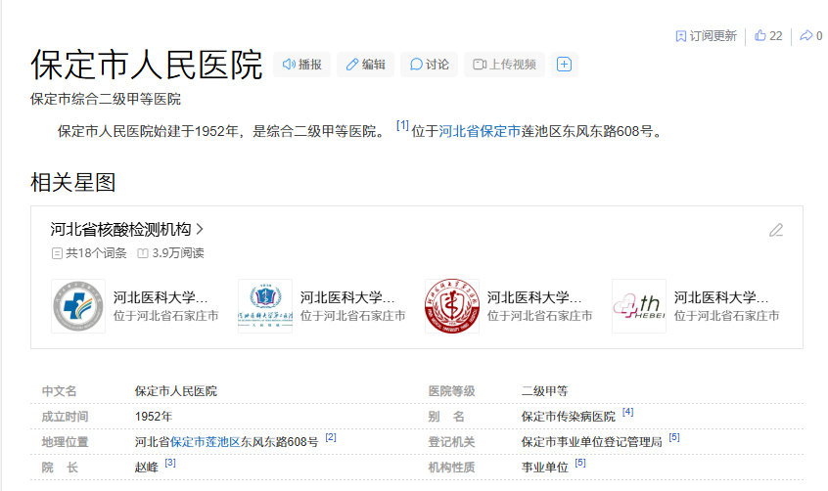Click 中文名 value 保定市人民医院 in table
The width and height of the screenshot is (828, 491).
176,391
